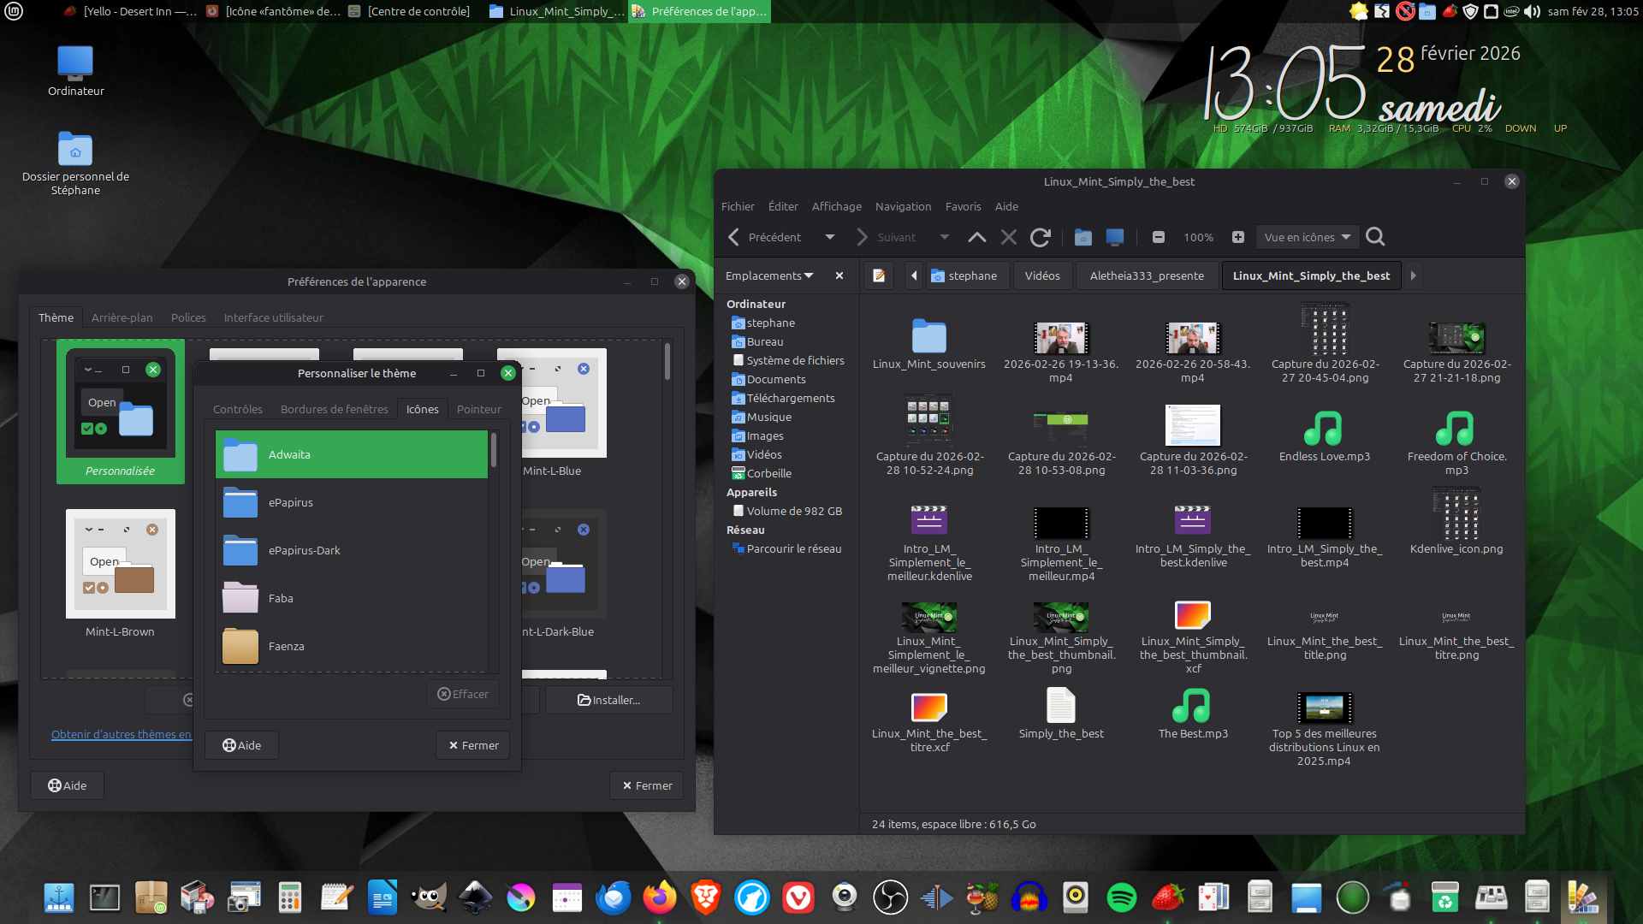
Task: Close the Emplacements sidebar
Action: 839,275
